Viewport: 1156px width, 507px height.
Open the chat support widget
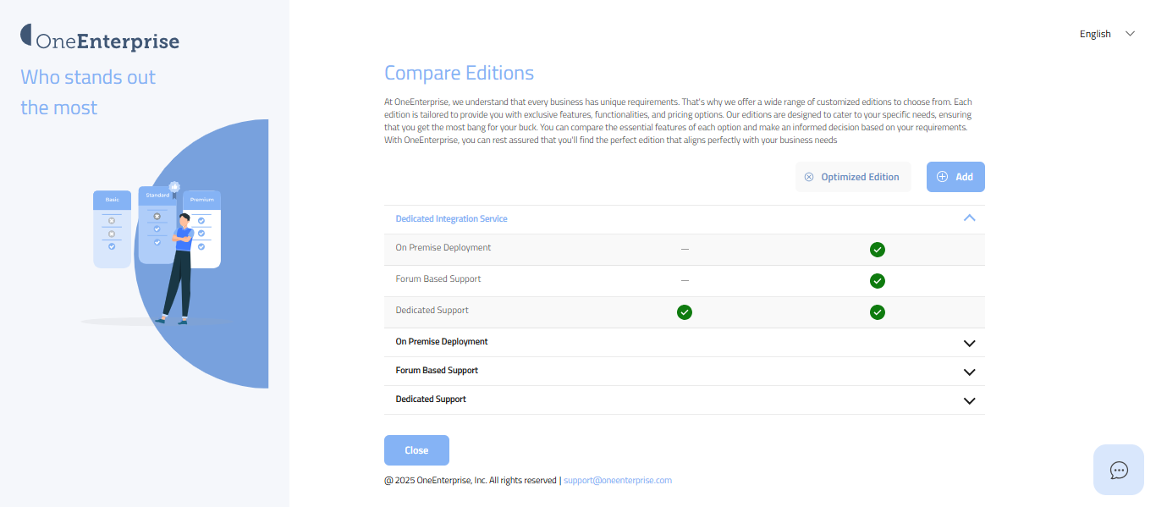coord(1119,470)
